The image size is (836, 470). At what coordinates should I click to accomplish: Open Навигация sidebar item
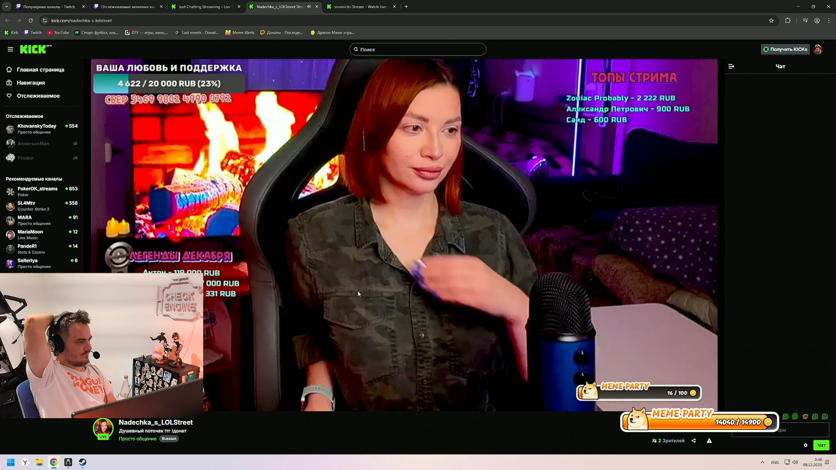point(30,83)
